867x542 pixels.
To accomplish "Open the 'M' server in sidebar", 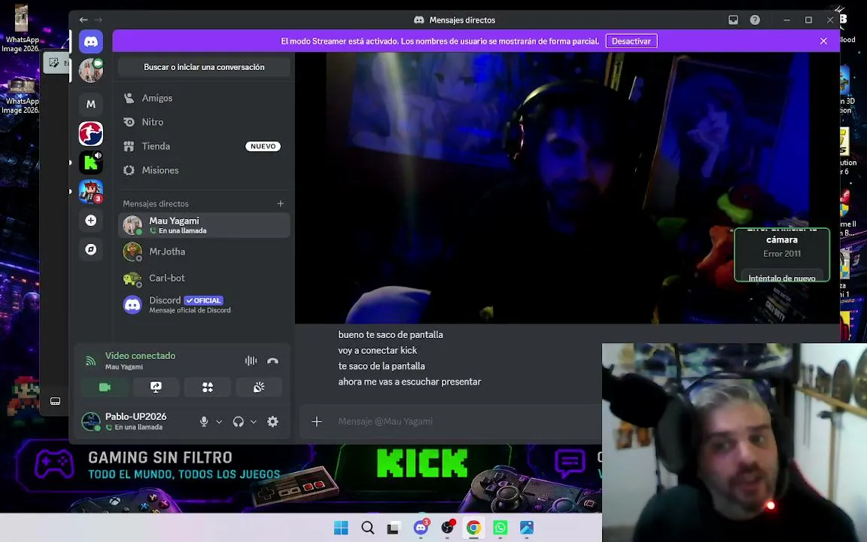I will pos(90,104).
